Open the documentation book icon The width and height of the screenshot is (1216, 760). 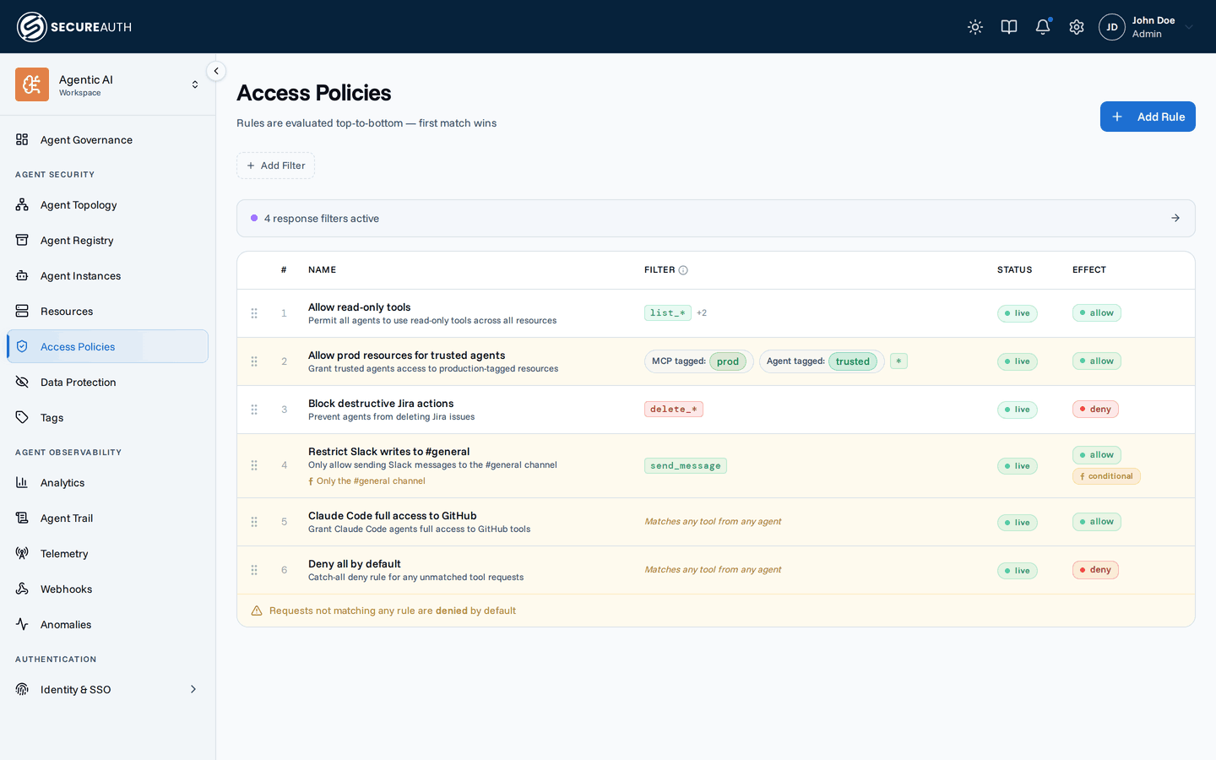[x=1009, y=27]
